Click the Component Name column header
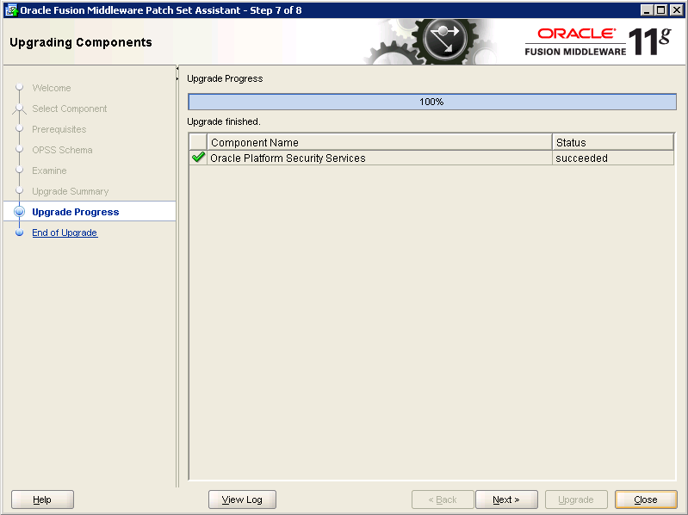The height and width of the screenshot is (515, 688). point(379,142)
